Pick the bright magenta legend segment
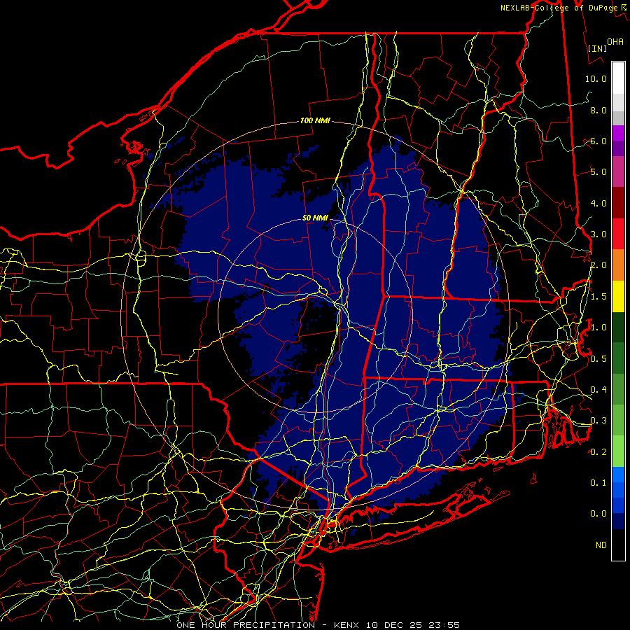The width and height of the screenshot is (630, 630). pyautogui.click(x=618, y=133)
